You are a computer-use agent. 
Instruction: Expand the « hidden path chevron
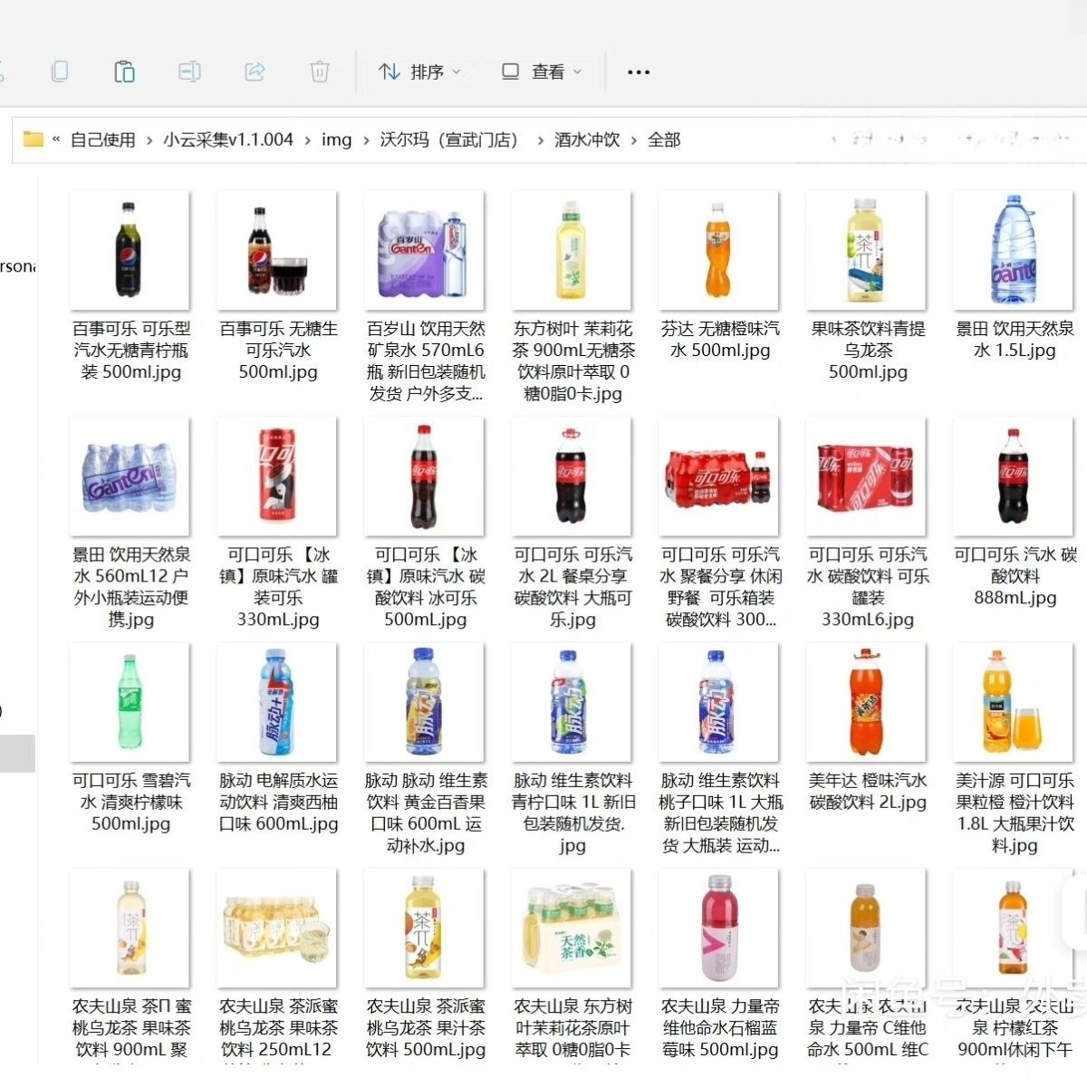point(56,139)
